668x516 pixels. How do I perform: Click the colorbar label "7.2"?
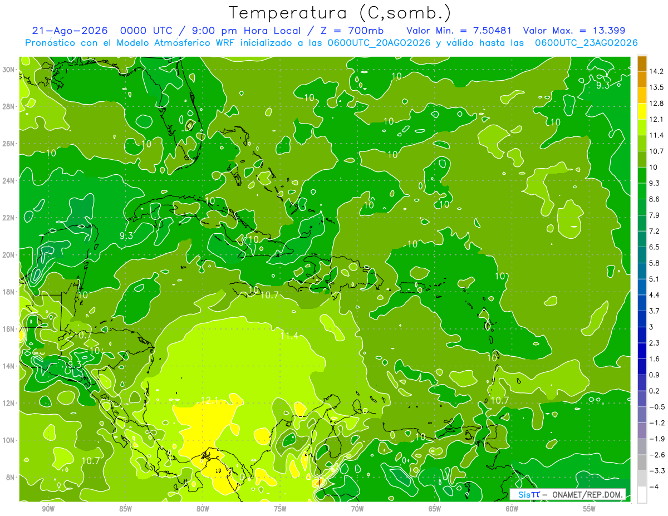(654, 231)
